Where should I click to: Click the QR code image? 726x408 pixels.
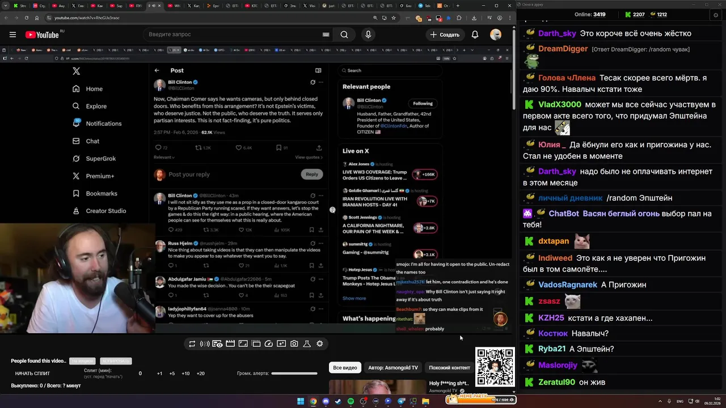point(495,367)
